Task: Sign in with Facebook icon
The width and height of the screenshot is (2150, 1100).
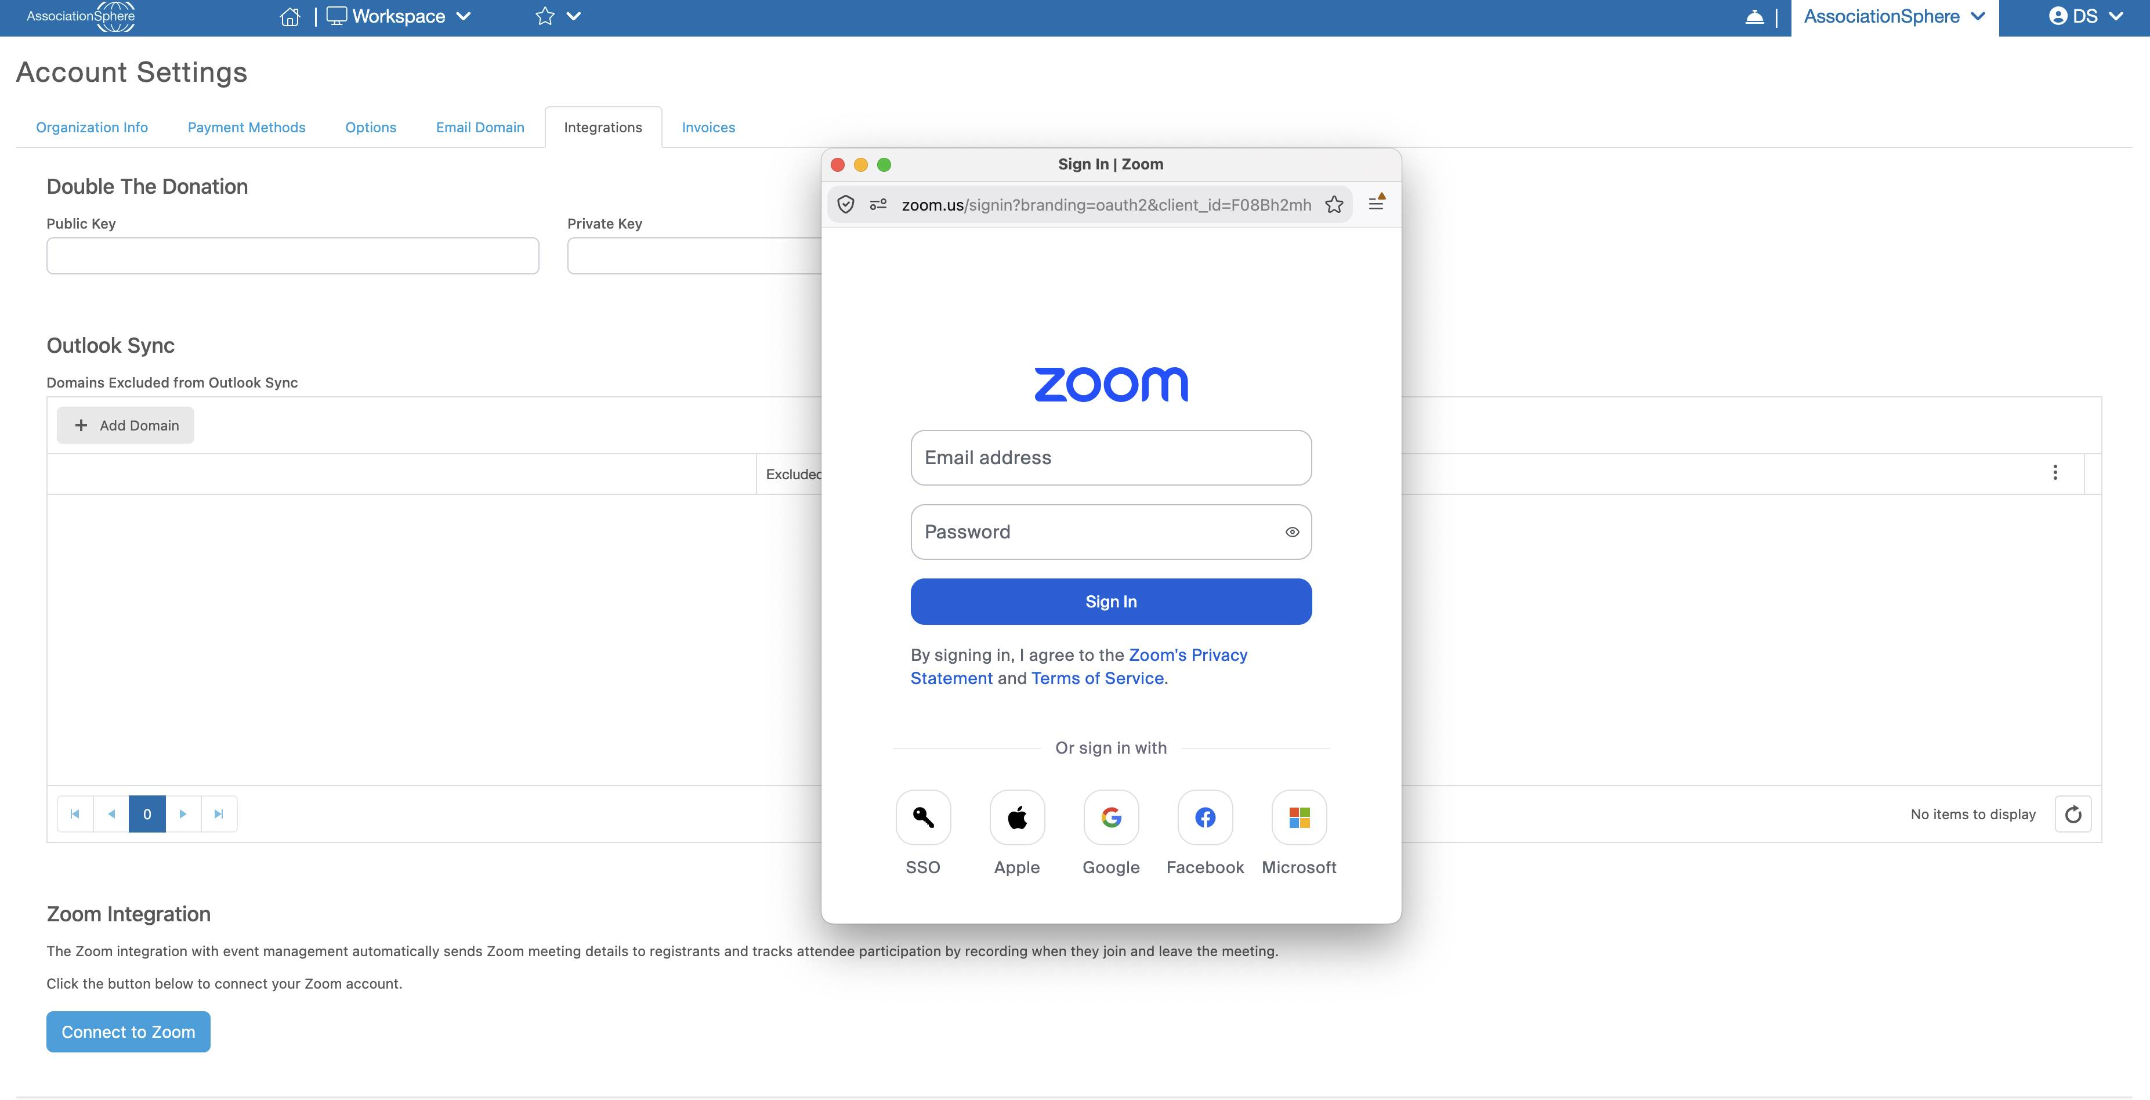Action: coord(1205,818)
